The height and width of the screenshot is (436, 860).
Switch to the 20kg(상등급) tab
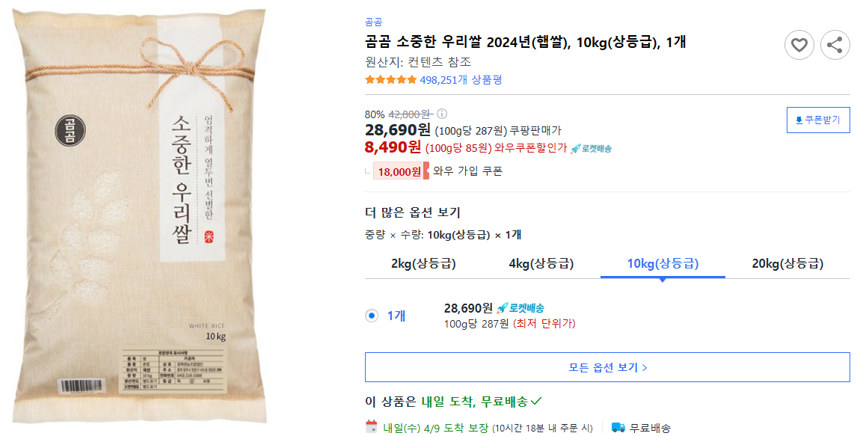point(789,264)
